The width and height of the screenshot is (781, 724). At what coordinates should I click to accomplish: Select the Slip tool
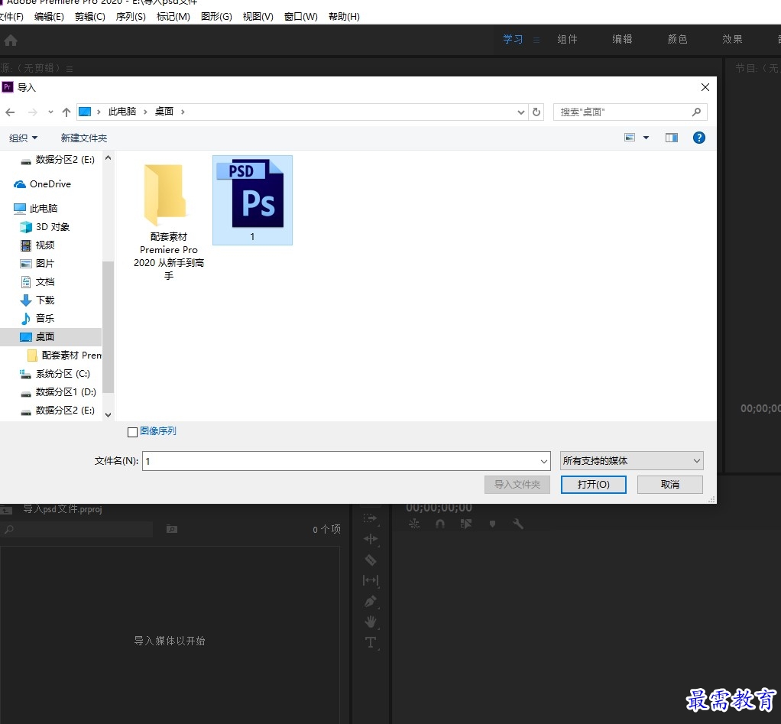[x=371, y=580]
